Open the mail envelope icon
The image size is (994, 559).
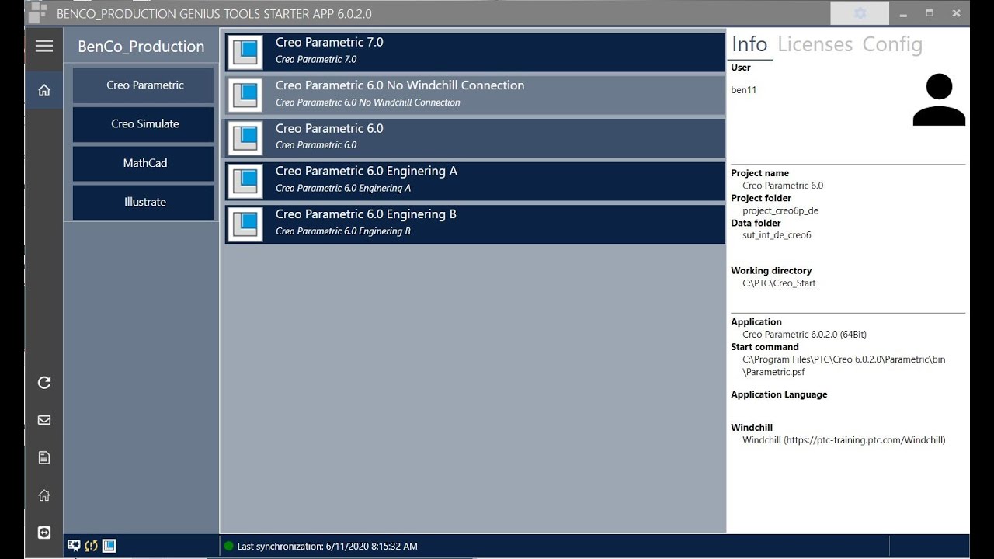(x=44, y=420)
